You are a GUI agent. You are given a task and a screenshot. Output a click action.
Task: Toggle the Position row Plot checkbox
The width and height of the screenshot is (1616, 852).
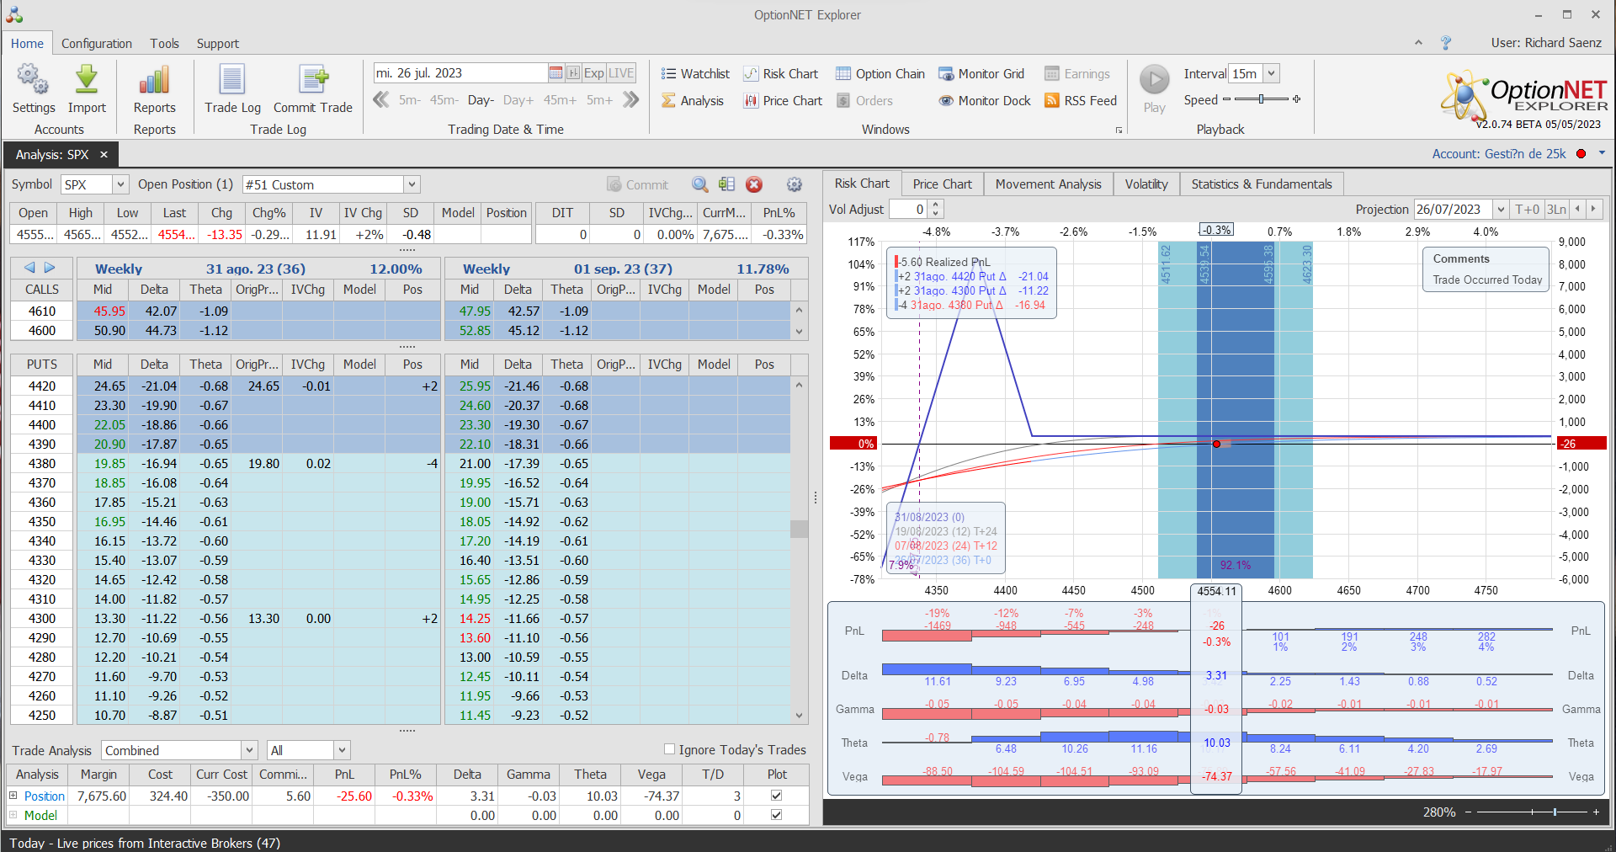coord(776,796)
